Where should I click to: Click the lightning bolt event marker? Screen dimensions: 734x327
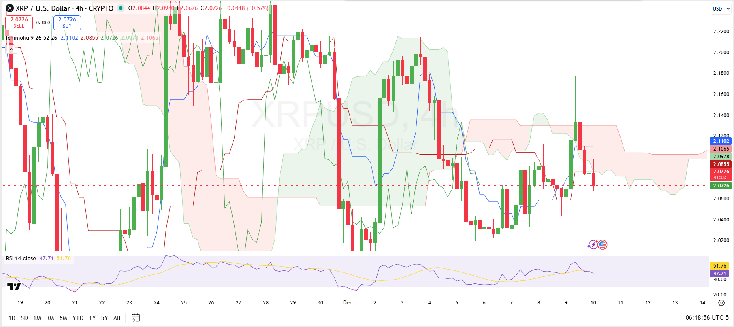(x=593, y=244)
